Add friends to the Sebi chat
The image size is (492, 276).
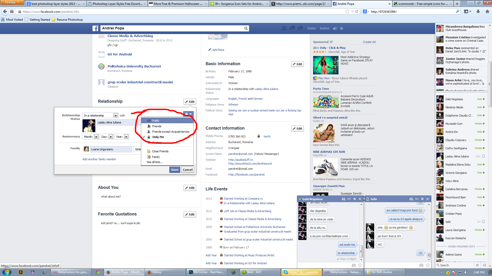point(411,199)
